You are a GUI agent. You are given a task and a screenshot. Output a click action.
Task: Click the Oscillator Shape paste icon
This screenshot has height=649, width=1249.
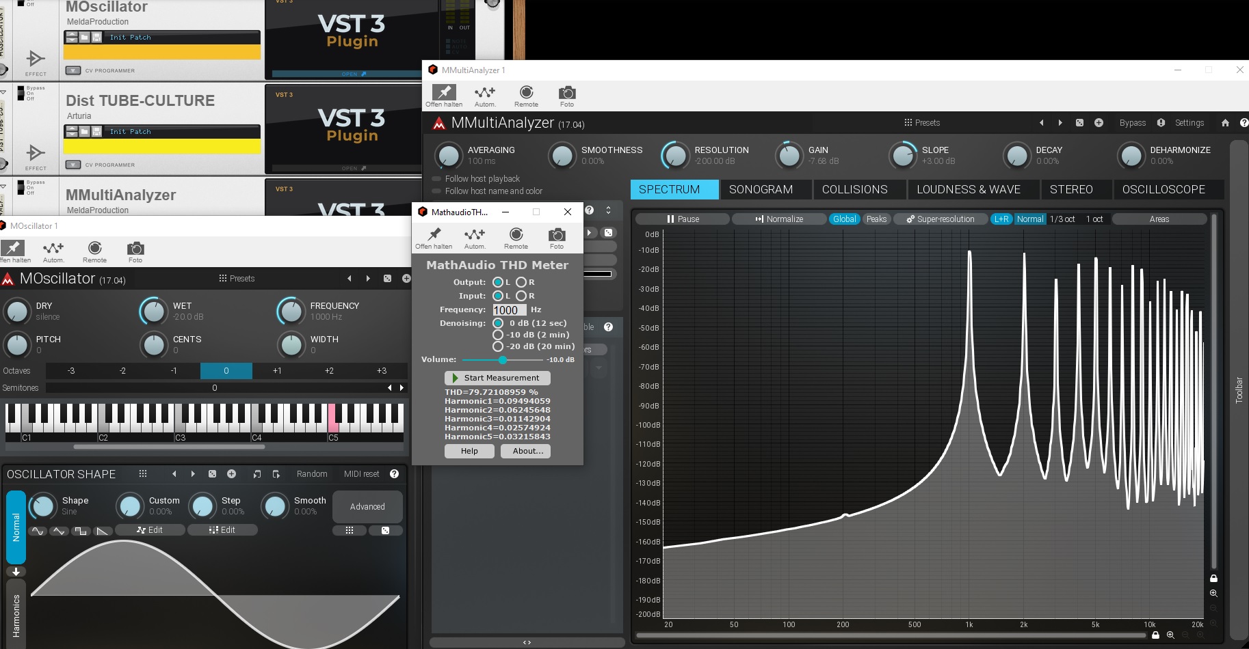pyautogui.click(x=276, y=473)
